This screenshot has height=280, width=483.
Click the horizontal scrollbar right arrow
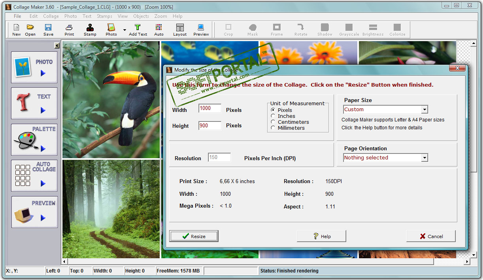[467, 261]
